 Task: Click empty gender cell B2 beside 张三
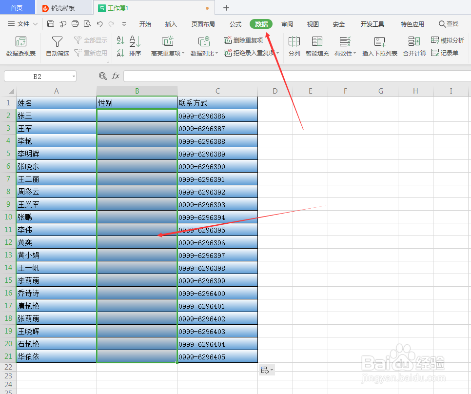pos(137,115)
